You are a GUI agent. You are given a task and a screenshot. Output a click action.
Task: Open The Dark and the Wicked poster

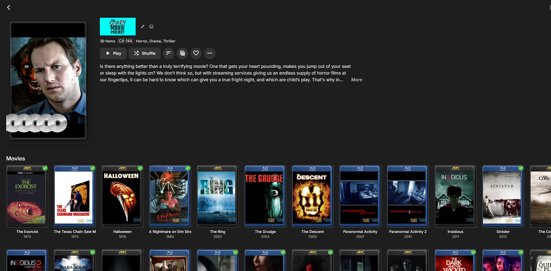click(x=455, y=260)
